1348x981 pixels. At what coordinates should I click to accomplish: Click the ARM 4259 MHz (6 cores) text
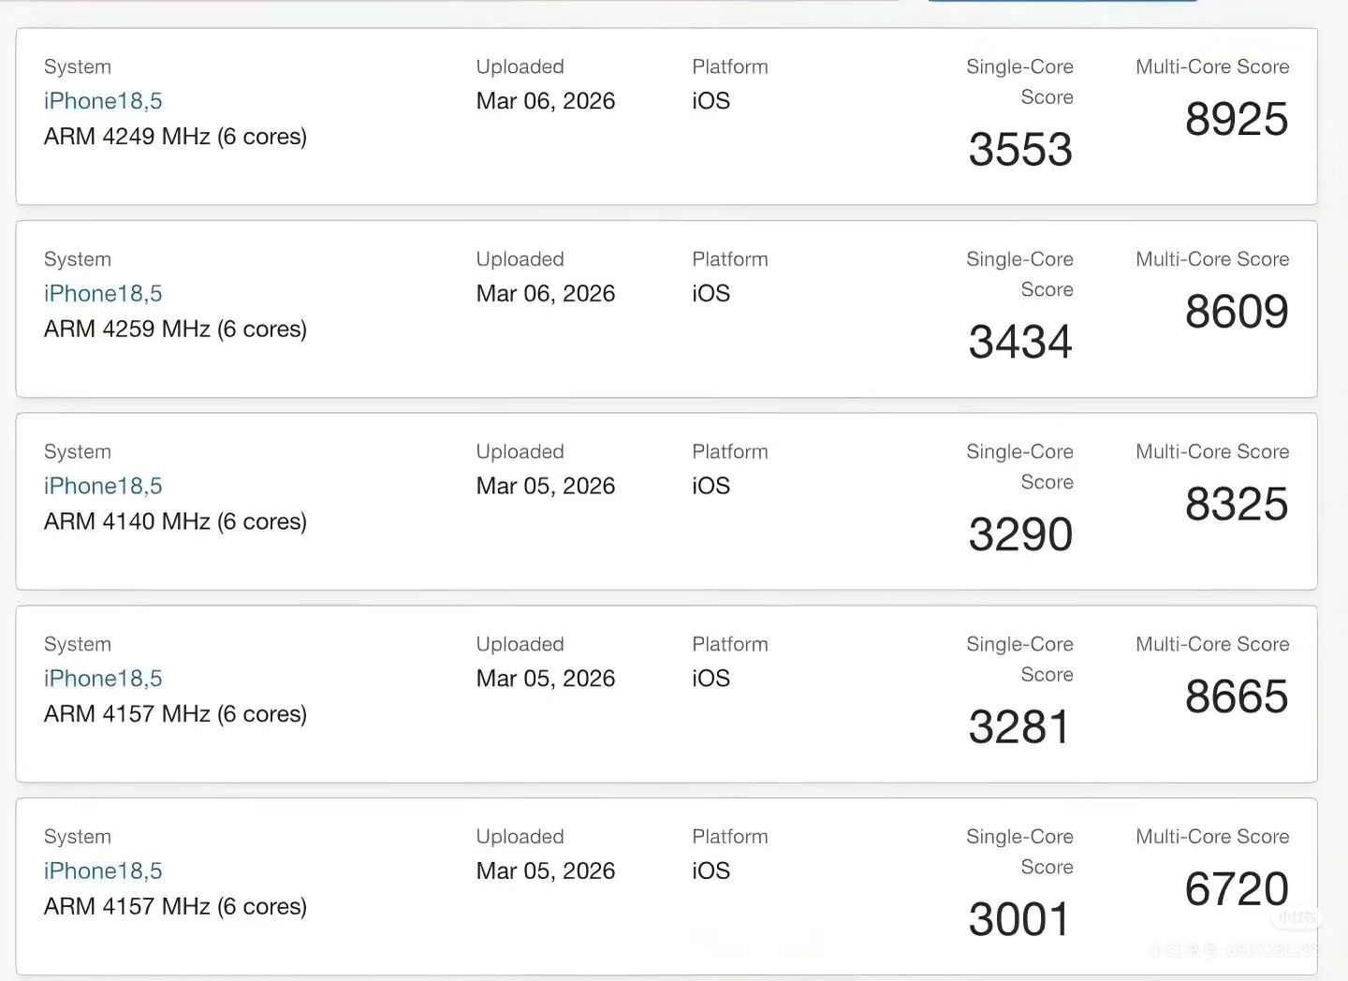(x=175, y=329)
